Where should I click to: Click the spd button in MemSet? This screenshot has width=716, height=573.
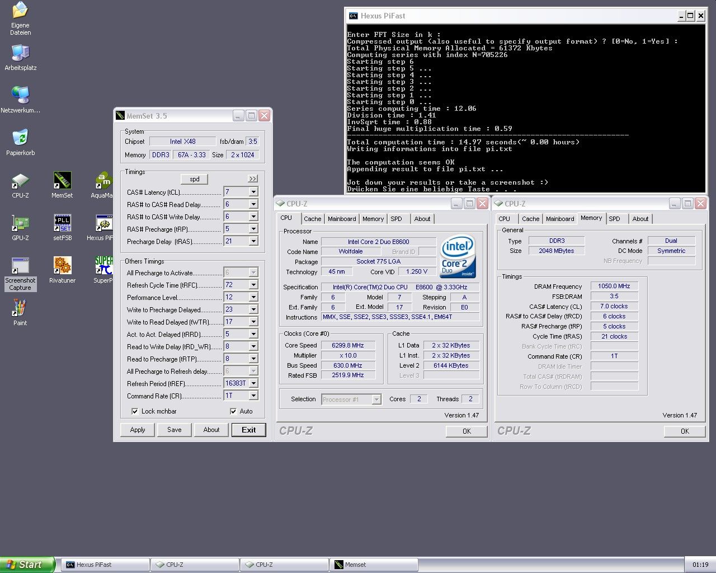point(195,179)
